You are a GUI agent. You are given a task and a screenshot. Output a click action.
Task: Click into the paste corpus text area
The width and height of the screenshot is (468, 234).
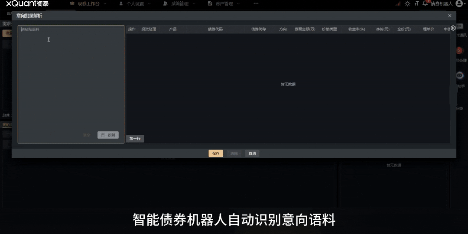pos(71,78)
